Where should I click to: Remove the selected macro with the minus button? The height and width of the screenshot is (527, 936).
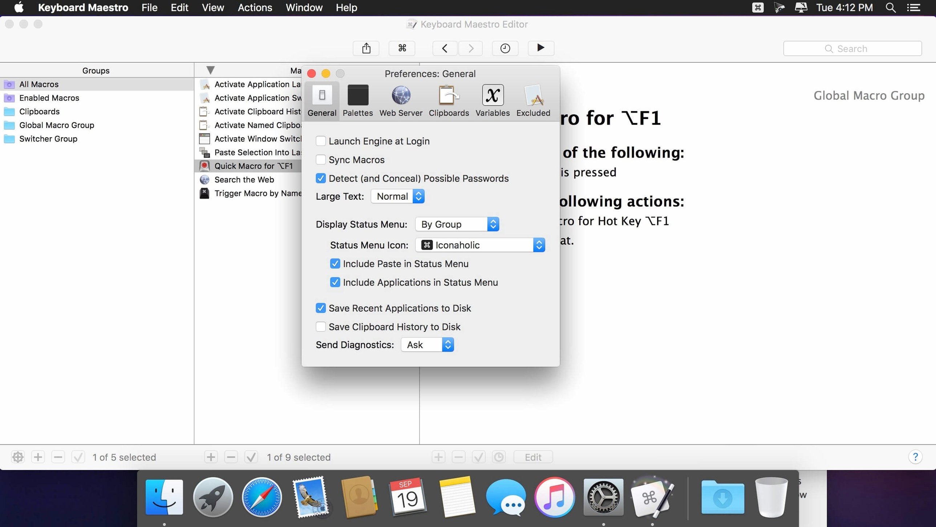[x=231, y=457]
